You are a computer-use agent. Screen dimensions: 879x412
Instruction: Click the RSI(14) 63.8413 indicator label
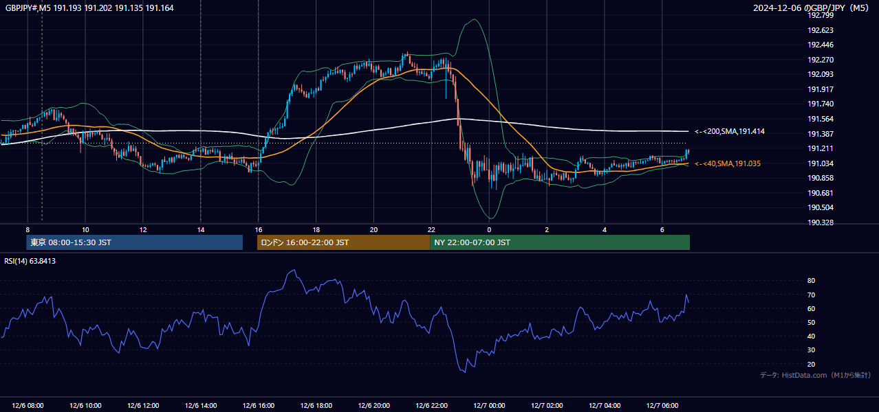[x=30, y=261]
